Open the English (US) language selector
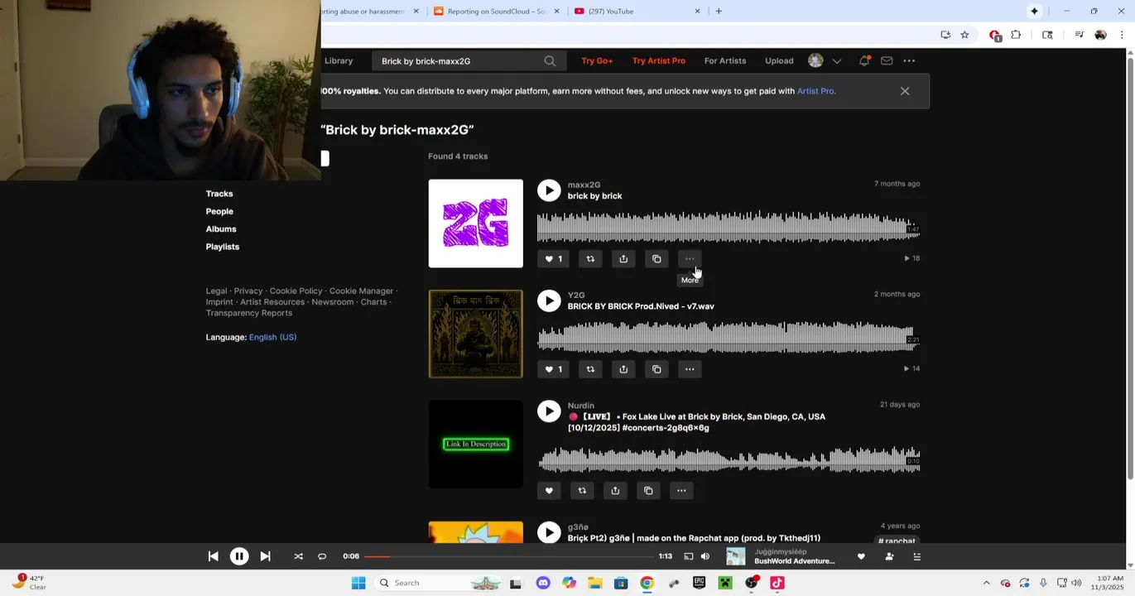 point(272,337)
